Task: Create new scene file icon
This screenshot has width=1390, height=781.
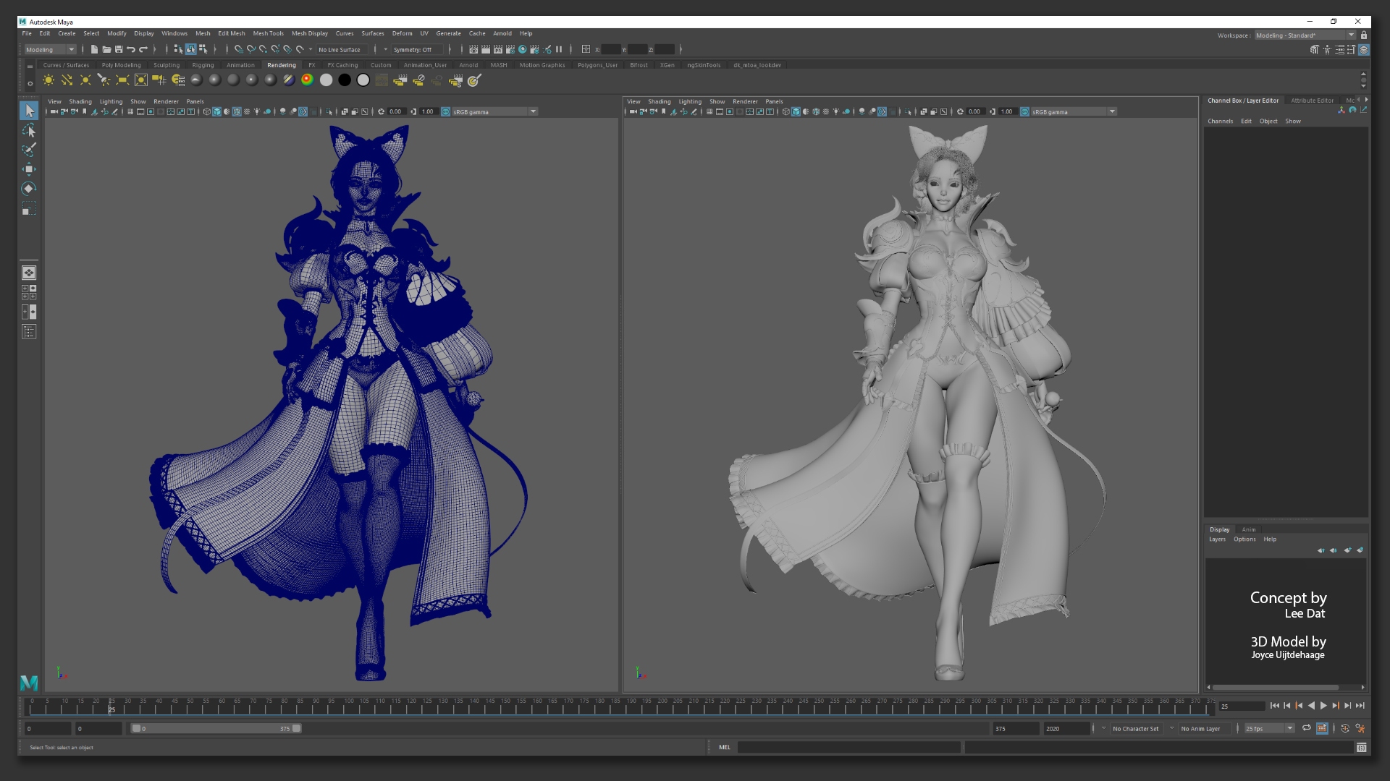Action: pyautogui.click(x=94, y=49)
